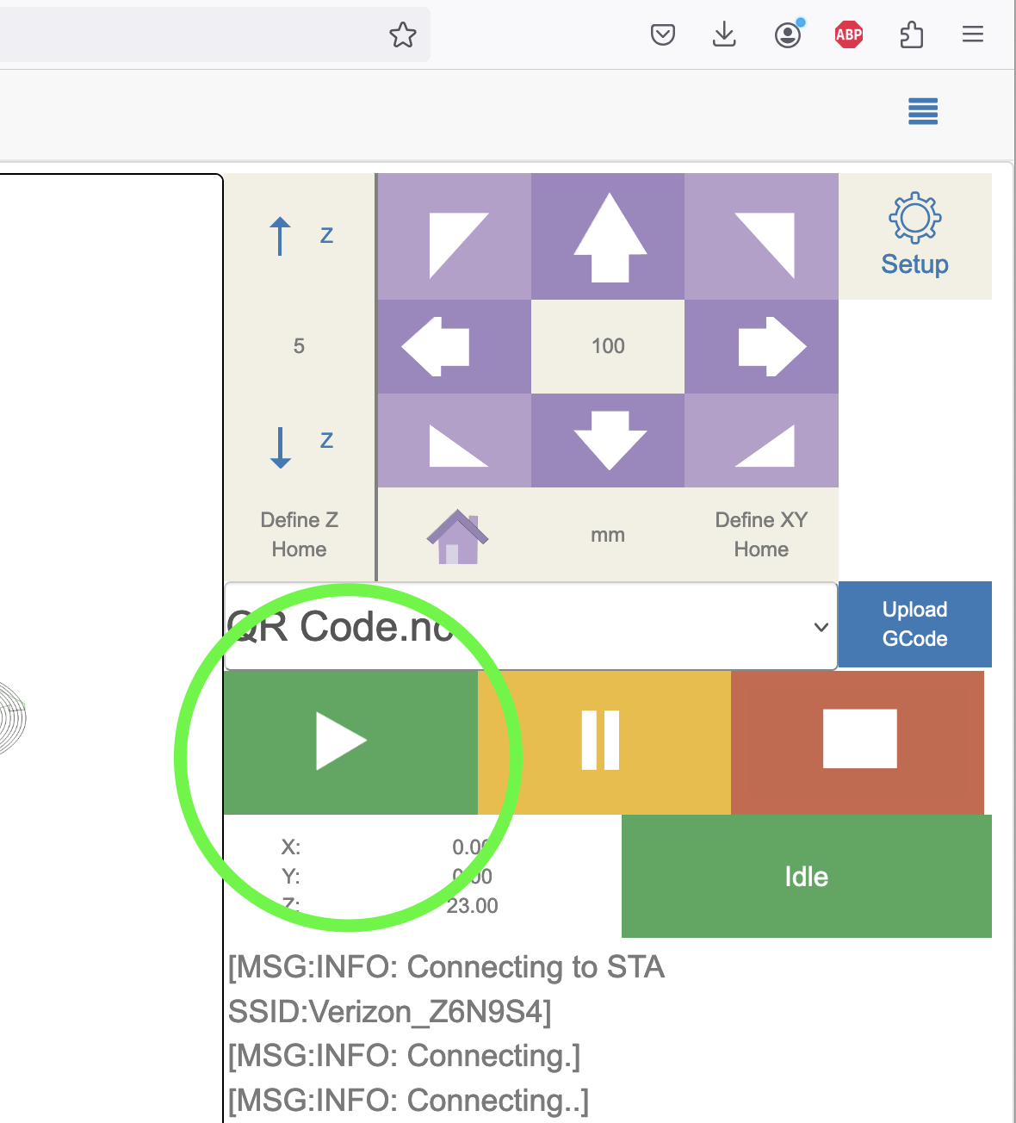Jog diagonally toward the lower-right corner
Viewport: 1016px width, 1123px height.
761,440
